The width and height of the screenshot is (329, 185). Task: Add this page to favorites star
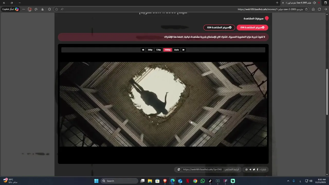(57, 9)
